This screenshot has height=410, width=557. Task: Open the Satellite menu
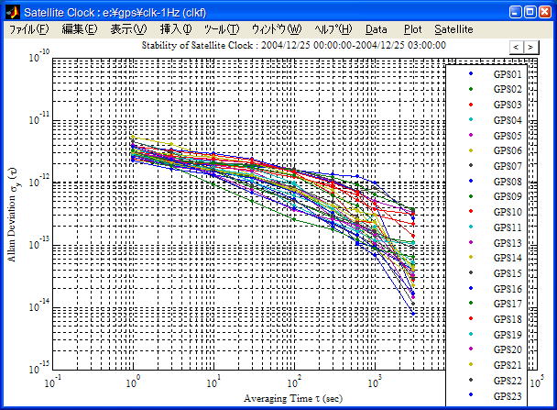(x=453, y=29)
